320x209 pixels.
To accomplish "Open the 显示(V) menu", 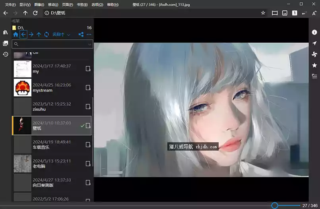I will (25, 4).
